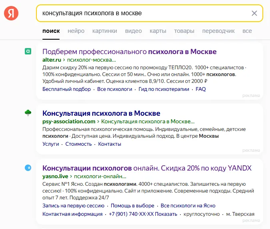Select the поиск tab

pos(51,31)
